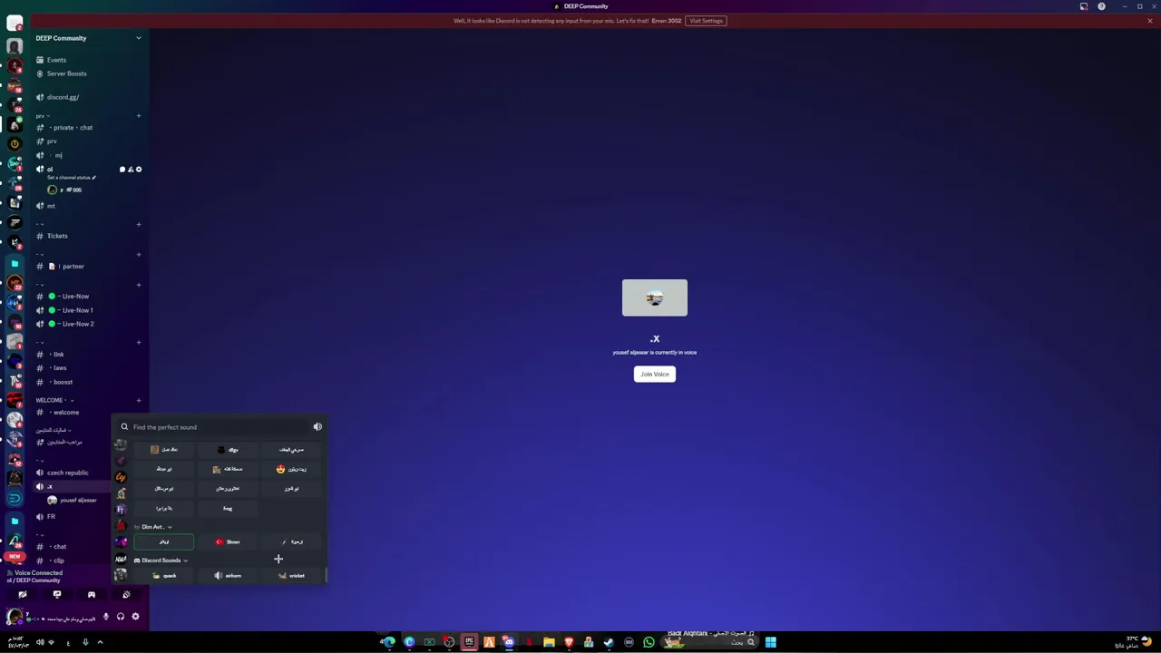The height and width of the screenshot is (653, 1161).
Task: Play the airhorn sound
Action: click(228, 576)
